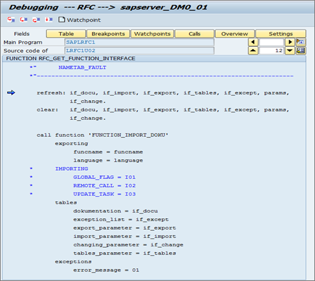
Task: Click the 'UPDATE_TASK = I03' line
Action: tap(104, 194)
